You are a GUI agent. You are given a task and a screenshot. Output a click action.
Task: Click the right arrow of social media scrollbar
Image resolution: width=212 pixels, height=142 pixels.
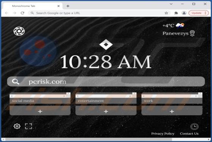tap(64, 96)
